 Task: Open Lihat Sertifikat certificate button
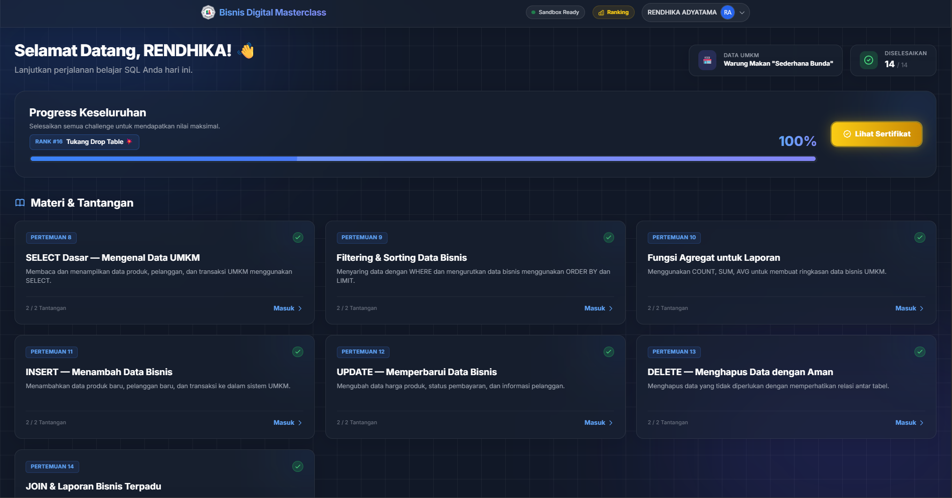pyautogui.click(x=876, y=134)
